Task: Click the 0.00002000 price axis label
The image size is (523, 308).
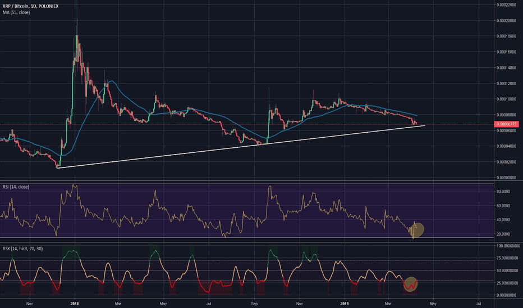Action: click(x=506, y=162)
